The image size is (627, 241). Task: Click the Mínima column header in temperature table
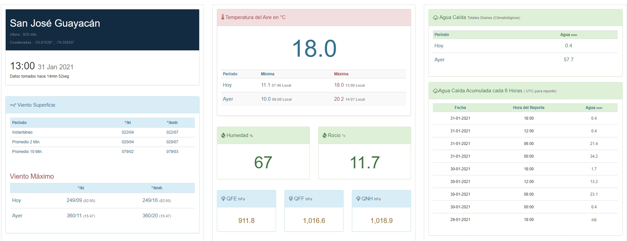click(268, 74)
